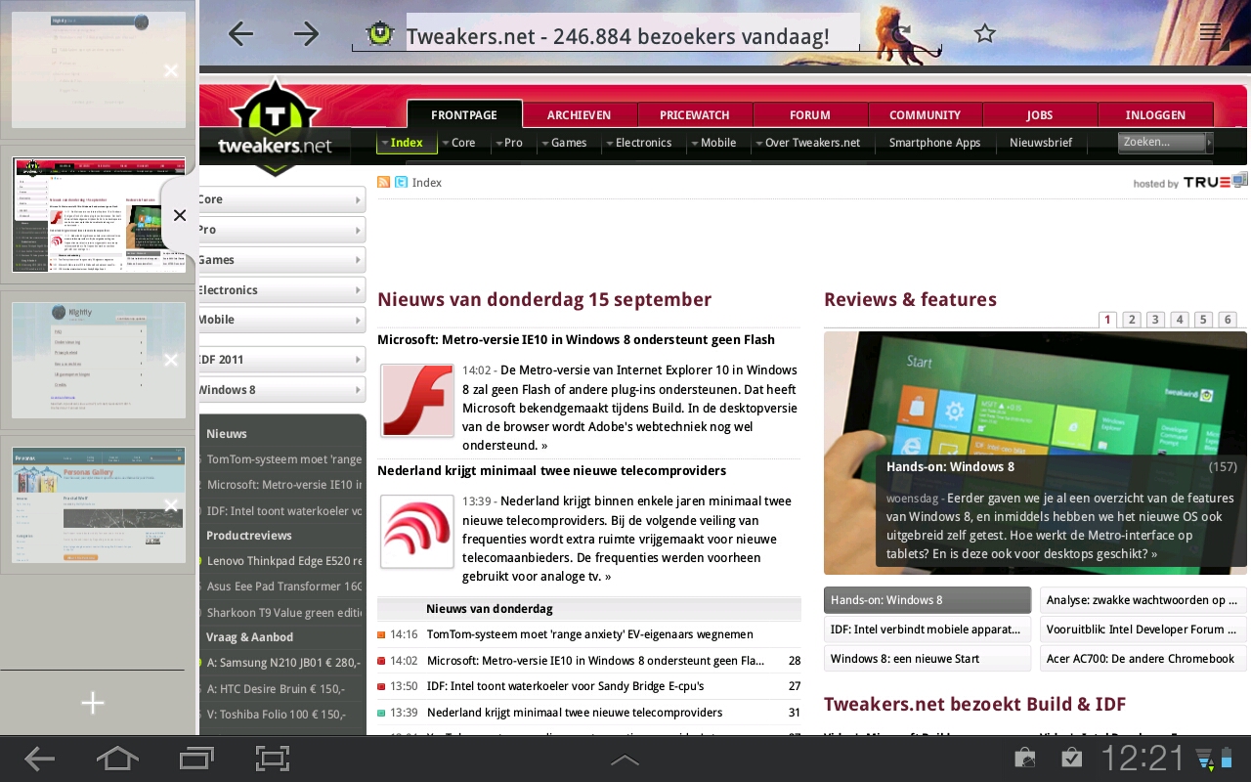This screenshot has width=1251, height=782.
Task: Open the JOBS tab
Action: (1040, 114)
